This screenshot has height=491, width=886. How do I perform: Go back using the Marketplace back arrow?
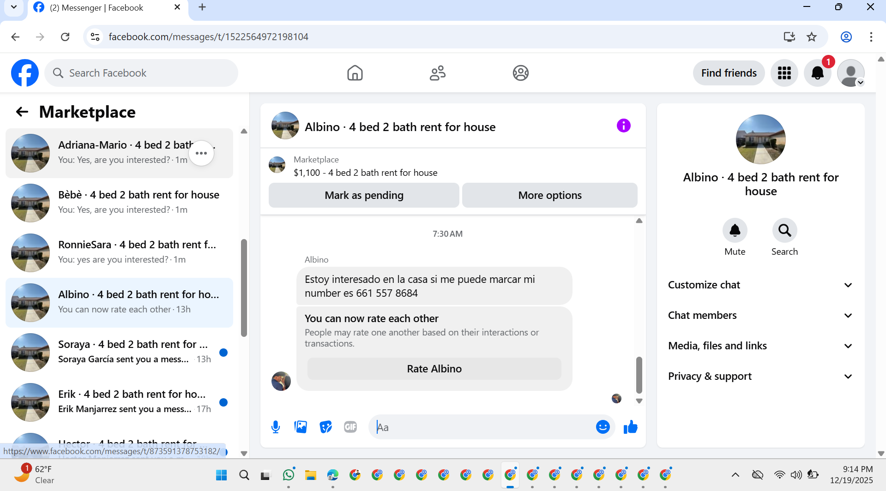pos(22,112)
